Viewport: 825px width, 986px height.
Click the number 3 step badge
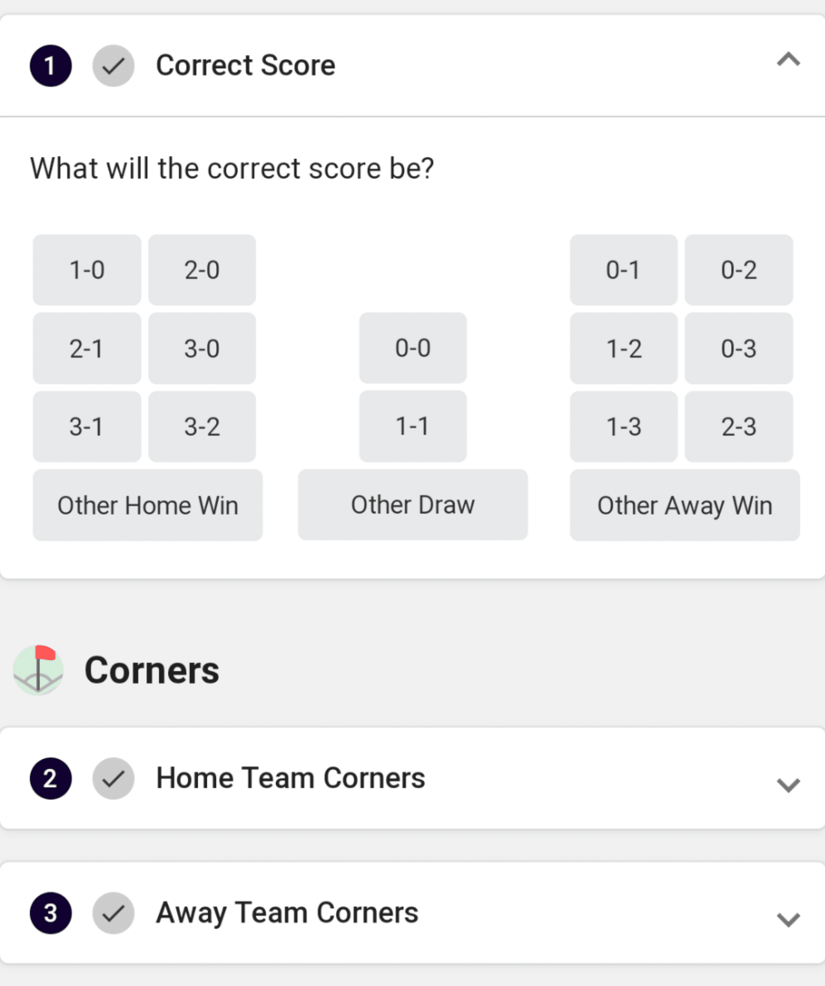51,913
